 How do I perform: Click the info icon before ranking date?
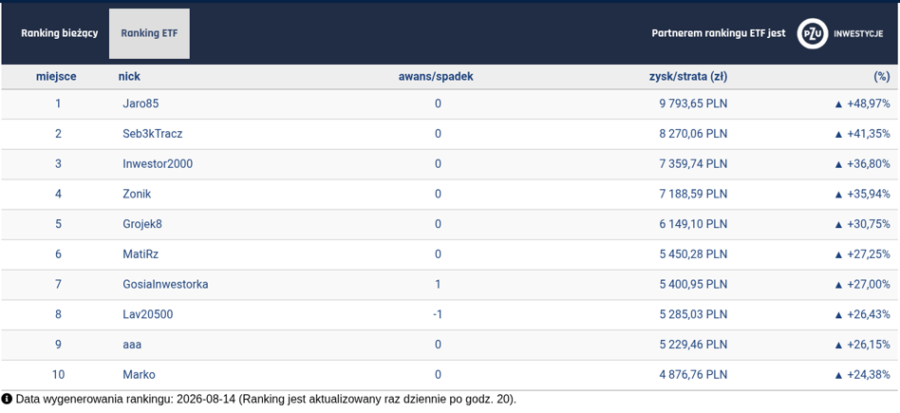point(7,399)
